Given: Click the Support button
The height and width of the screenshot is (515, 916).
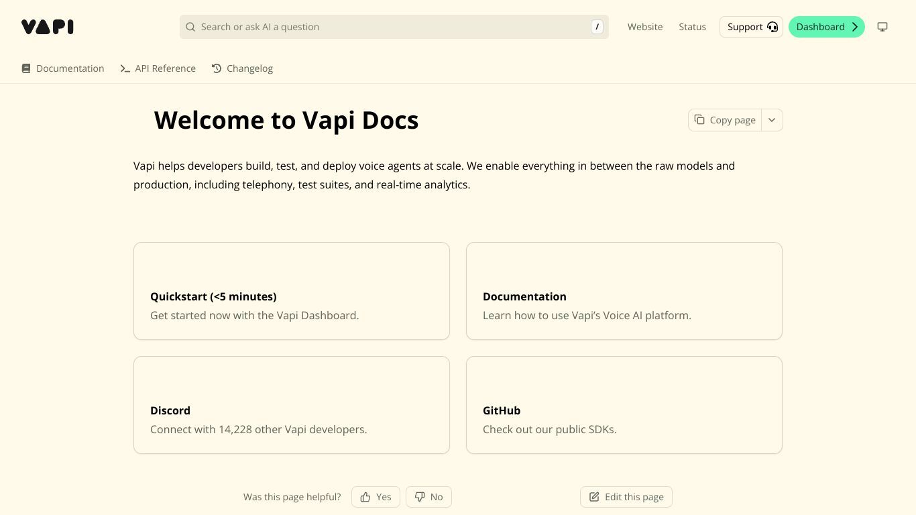Looking at the screenshot, I should [751, 27].
